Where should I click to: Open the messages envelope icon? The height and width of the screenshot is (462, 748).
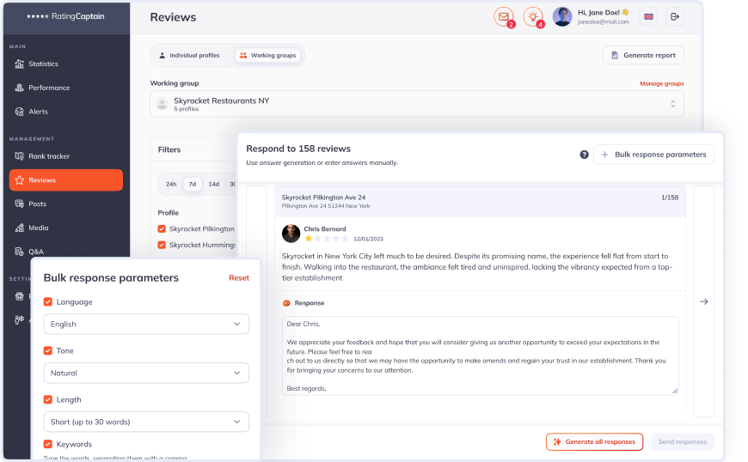click(x=504, y=16)
